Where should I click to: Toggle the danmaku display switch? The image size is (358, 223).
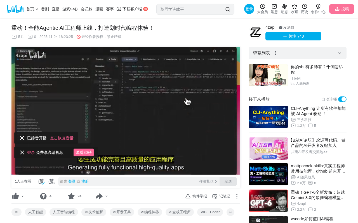point(41,181)
